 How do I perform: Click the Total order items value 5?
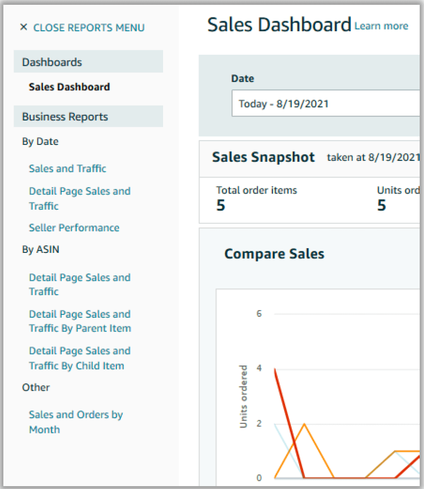pos(221,205)
